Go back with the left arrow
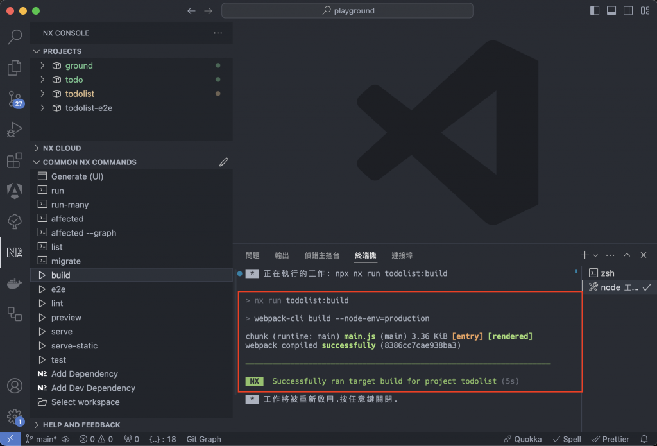 click(191, 11)
